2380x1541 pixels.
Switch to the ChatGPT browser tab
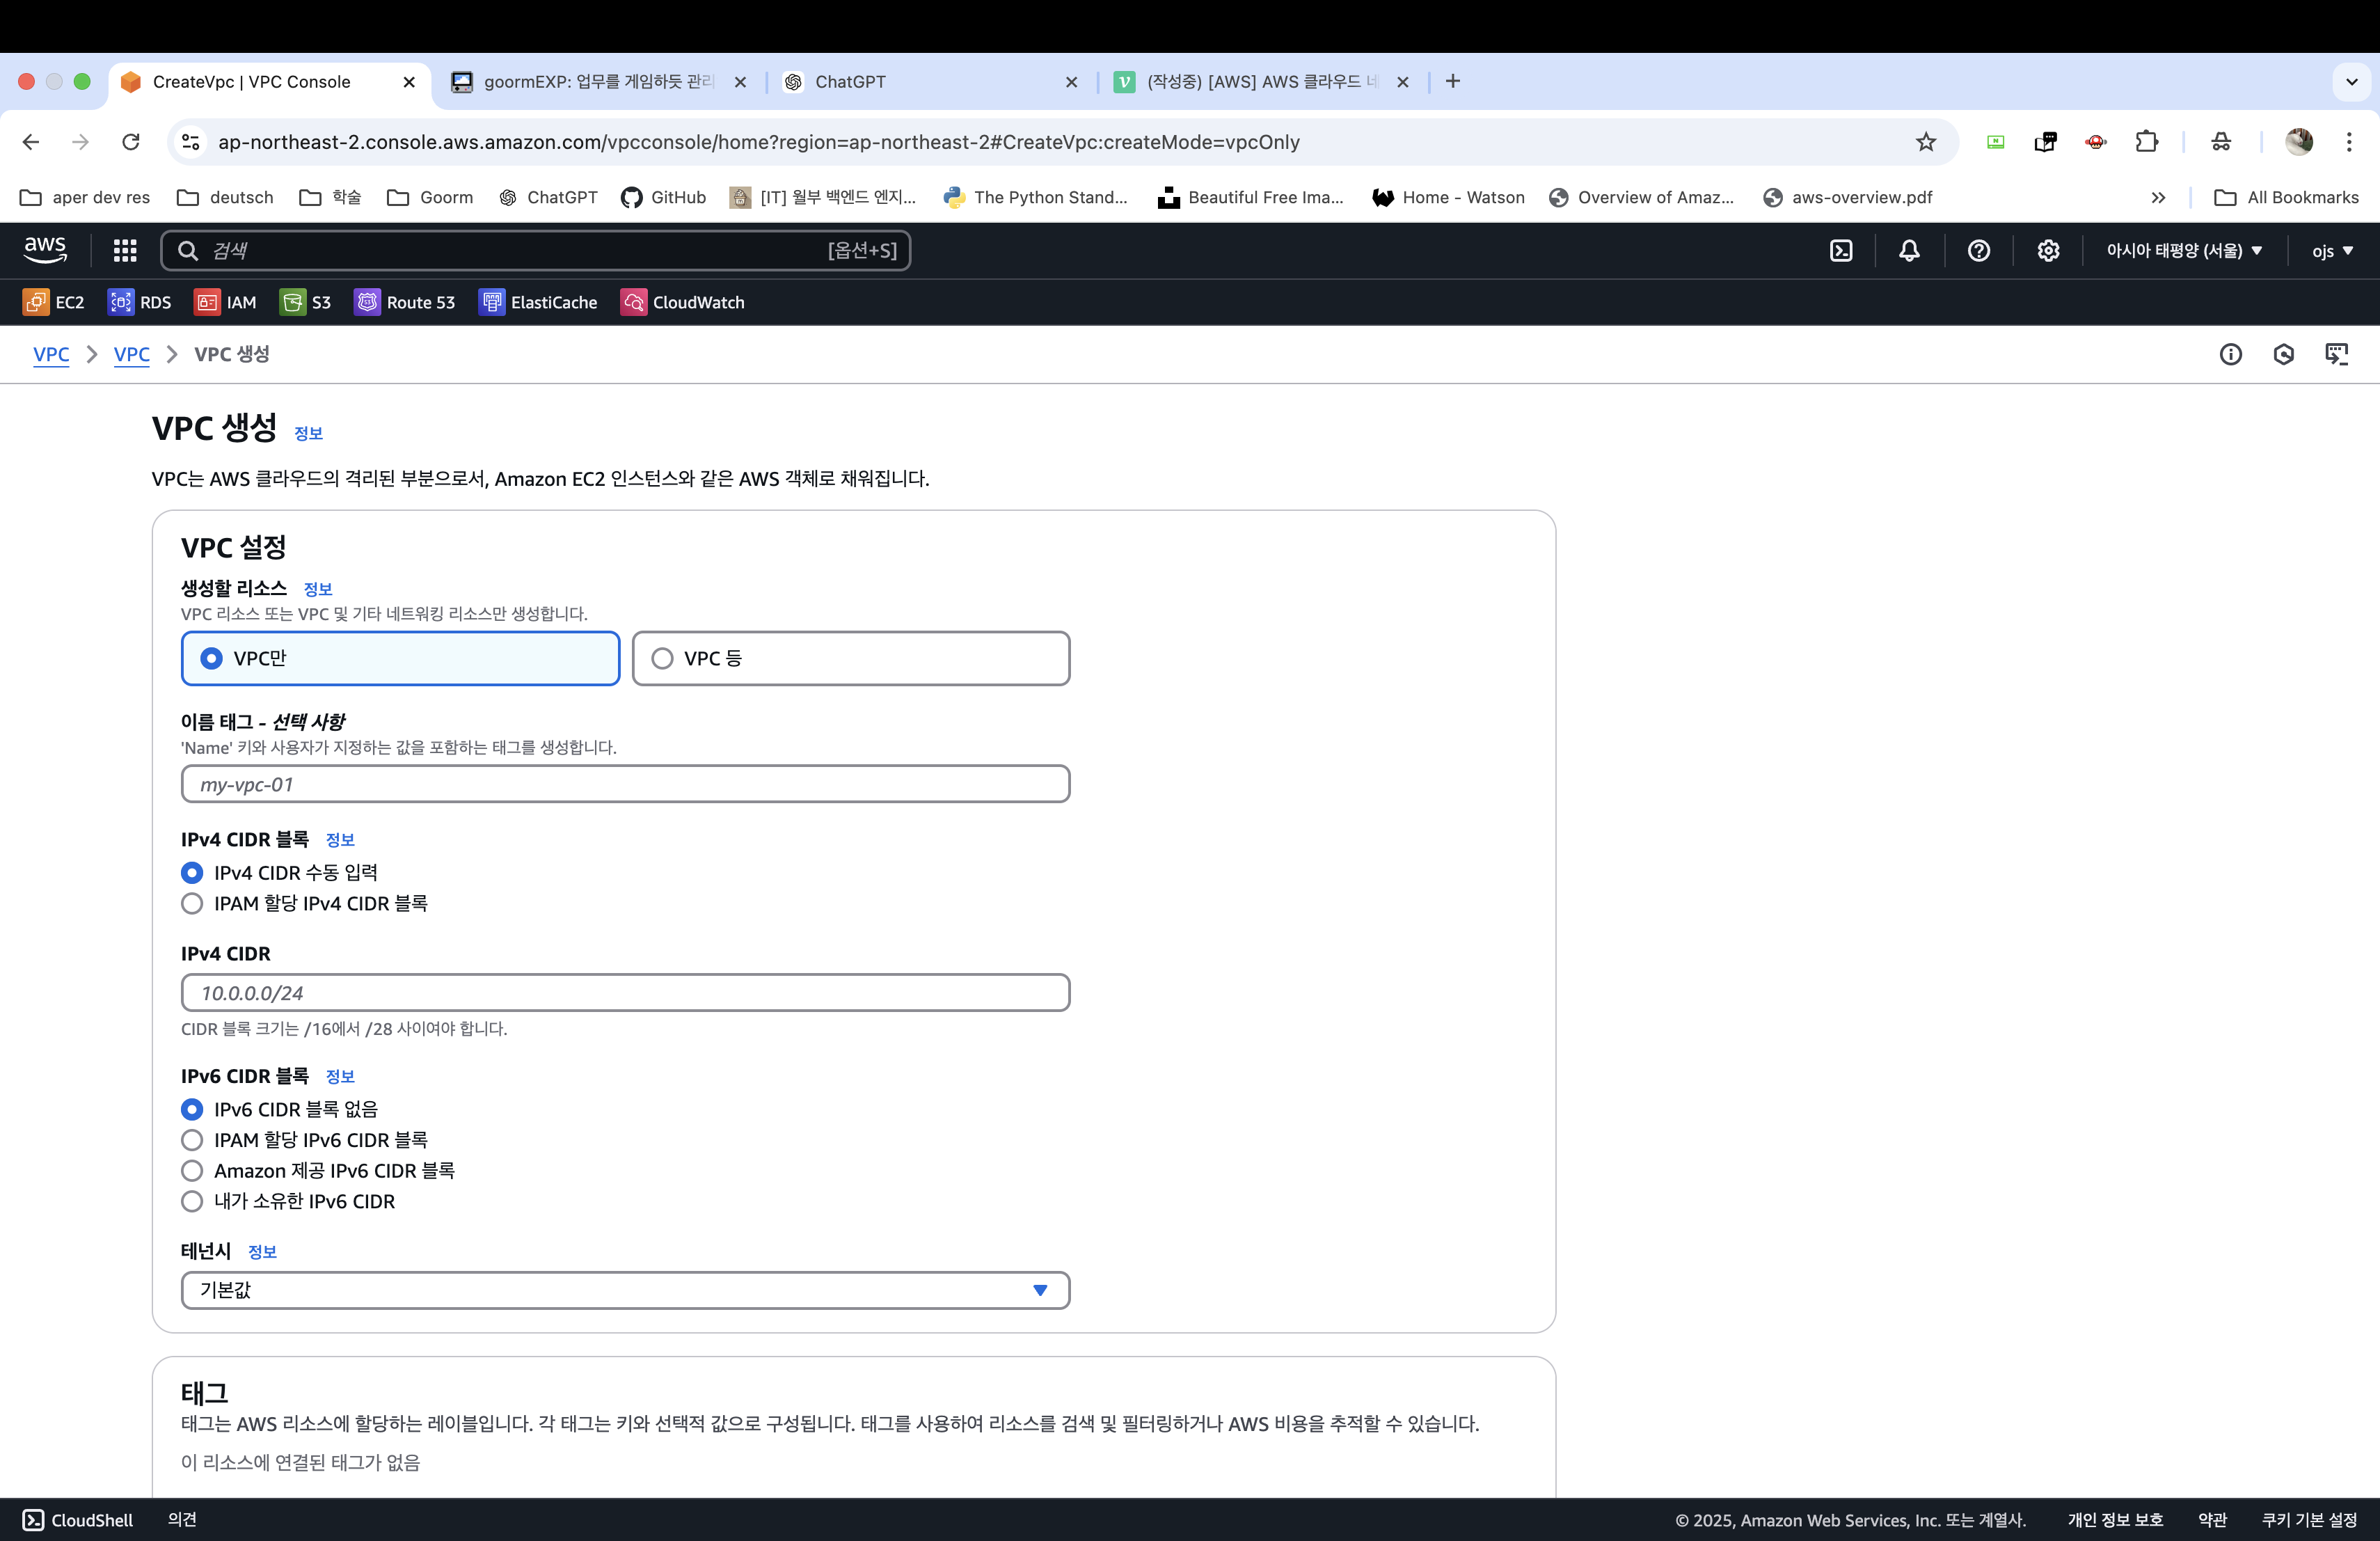(930, 81)
